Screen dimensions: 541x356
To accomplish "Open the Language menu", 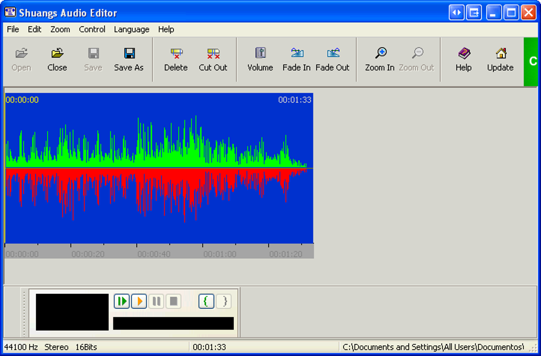I will pyautogui.click(x=132, y=29).
